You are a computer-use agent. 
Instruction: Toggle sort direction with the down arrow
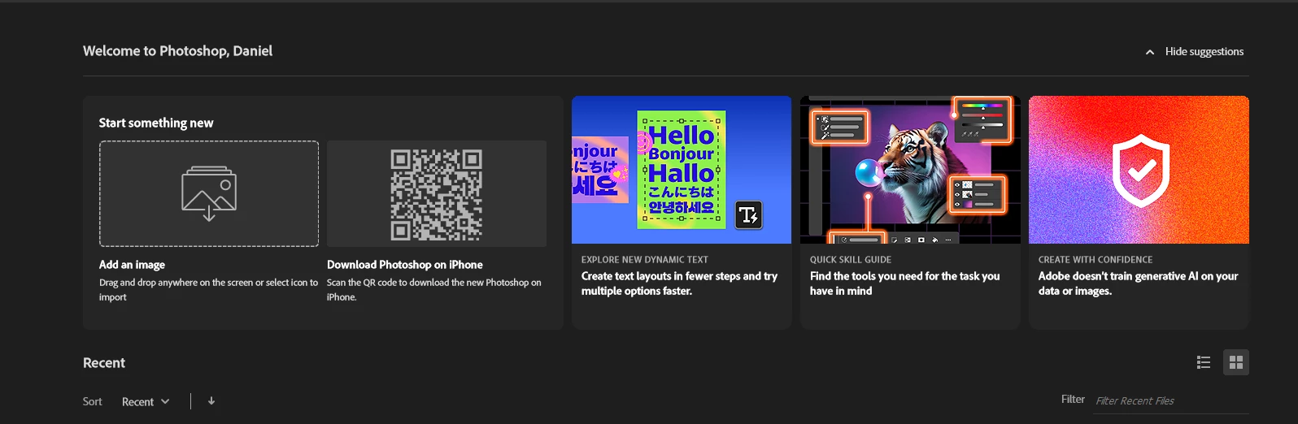pos(211,401)
